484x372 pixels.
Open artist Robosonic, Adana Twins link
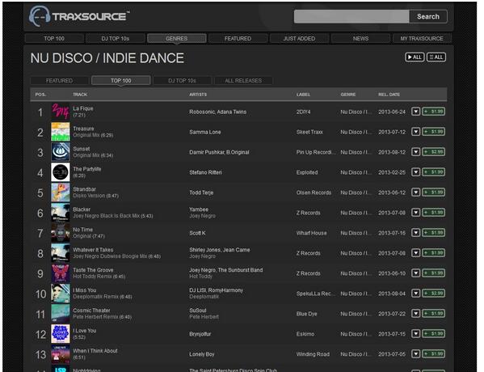[218, 112]
